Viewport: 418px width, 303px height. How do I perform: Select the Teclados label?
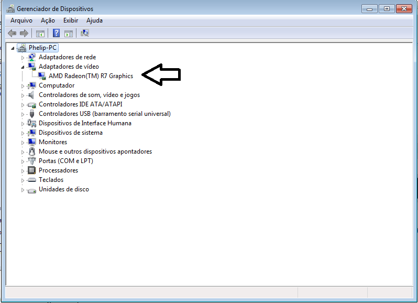(51, 180)
